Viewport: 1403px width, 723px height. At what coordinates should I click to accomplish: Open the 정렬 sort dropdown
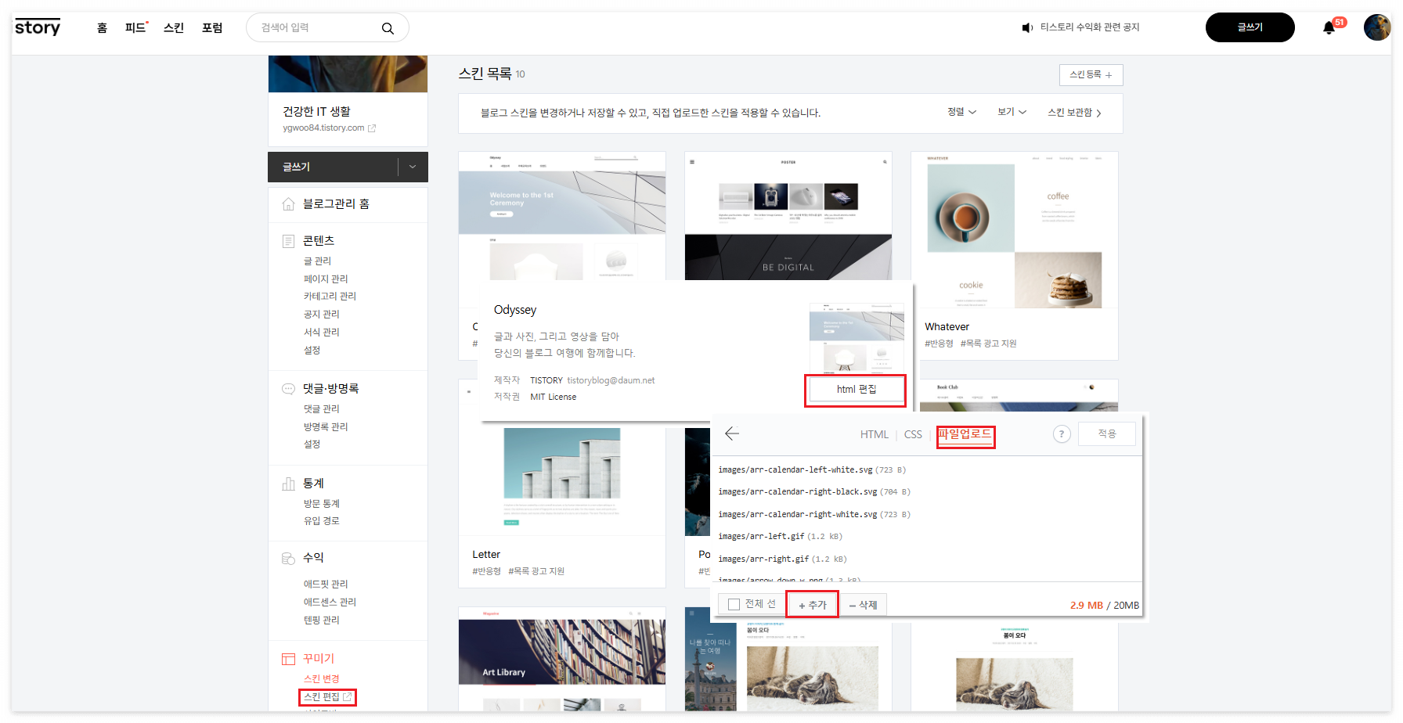(961, 112)
